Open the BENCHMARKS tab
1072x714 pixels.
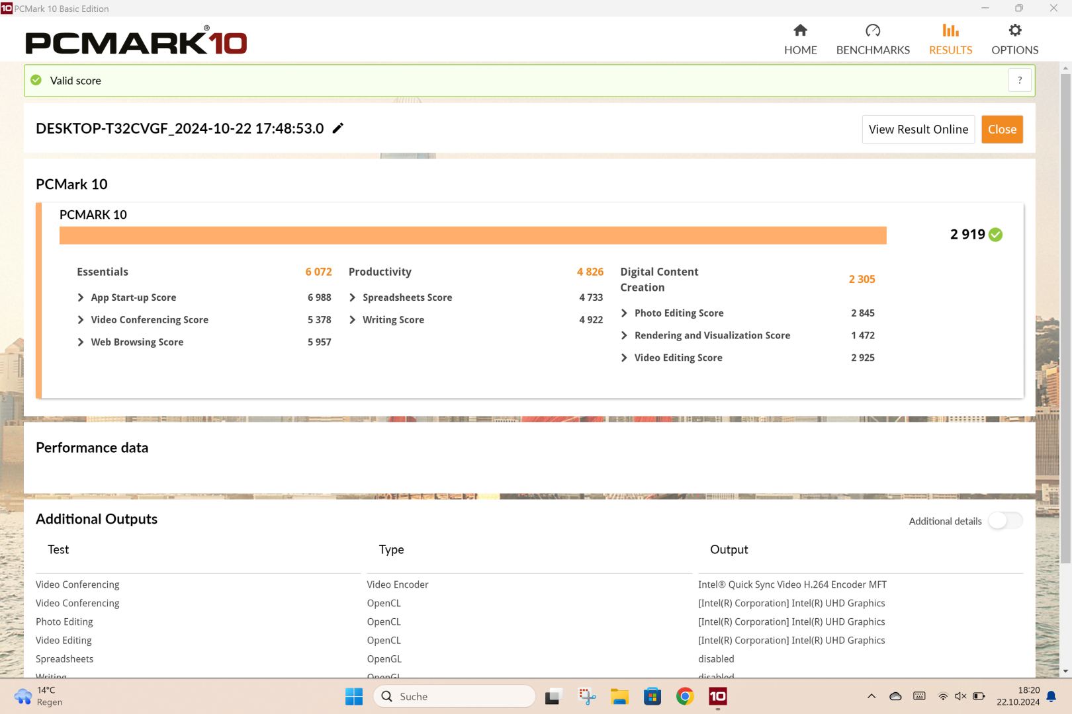tap(873, 40)
